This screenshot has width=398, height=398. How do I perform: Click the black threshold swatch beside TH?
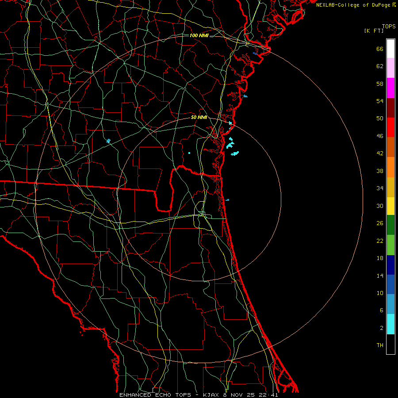[390, 344]
